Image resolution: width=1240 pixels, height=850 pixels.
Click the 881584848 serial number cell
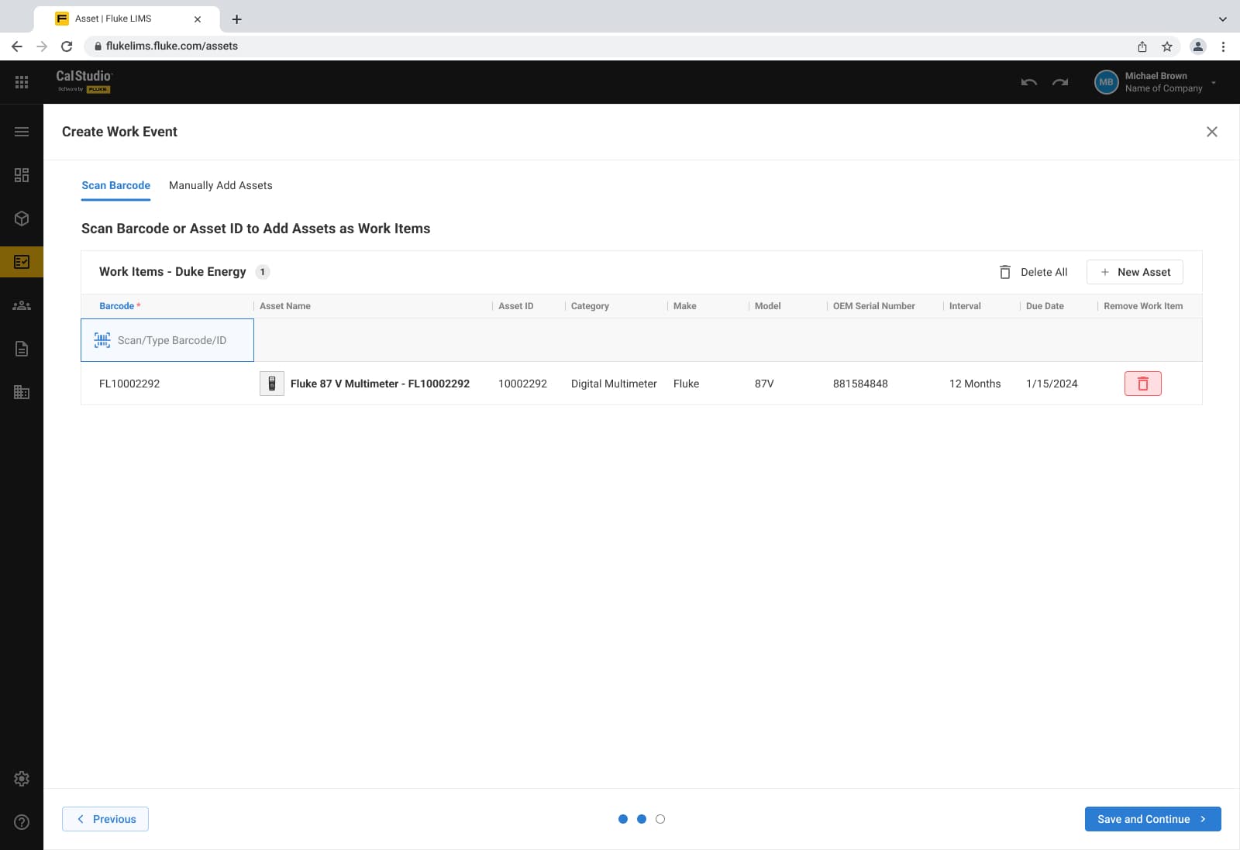point(860,384)
